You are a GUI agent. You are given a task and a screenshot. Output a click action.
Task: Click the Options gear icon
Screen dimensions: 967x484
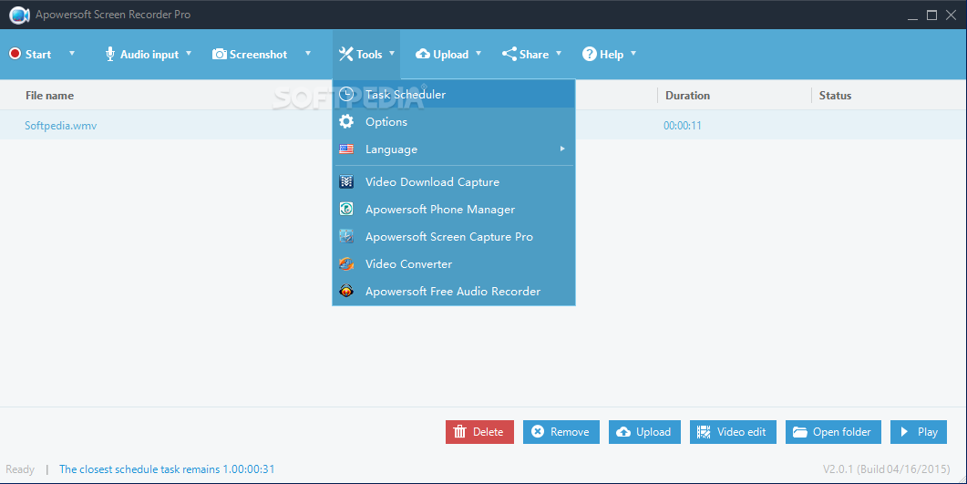[346, 121]
